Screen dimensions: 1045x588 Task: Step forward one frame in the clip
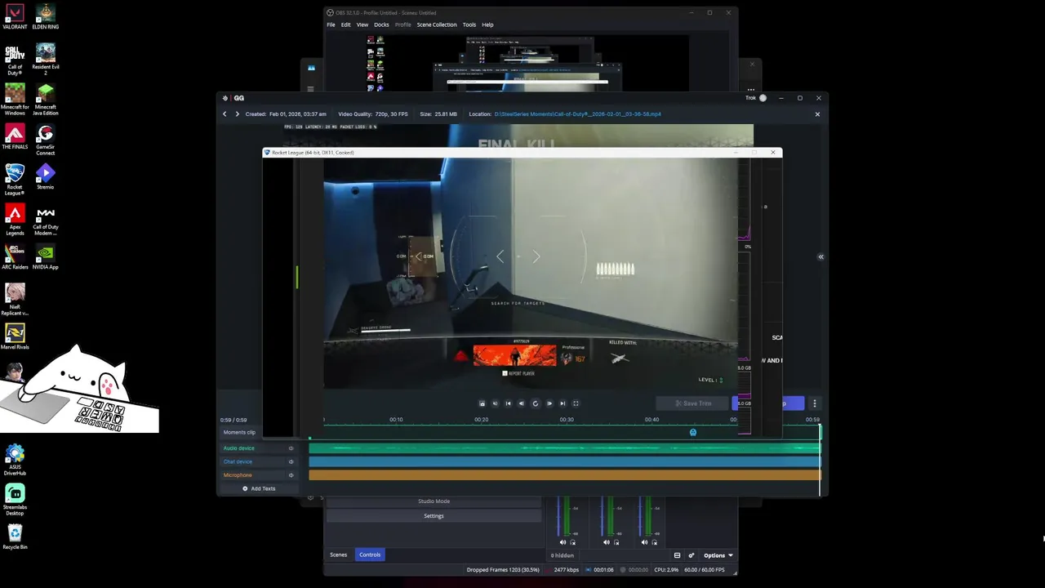point(549,403)
